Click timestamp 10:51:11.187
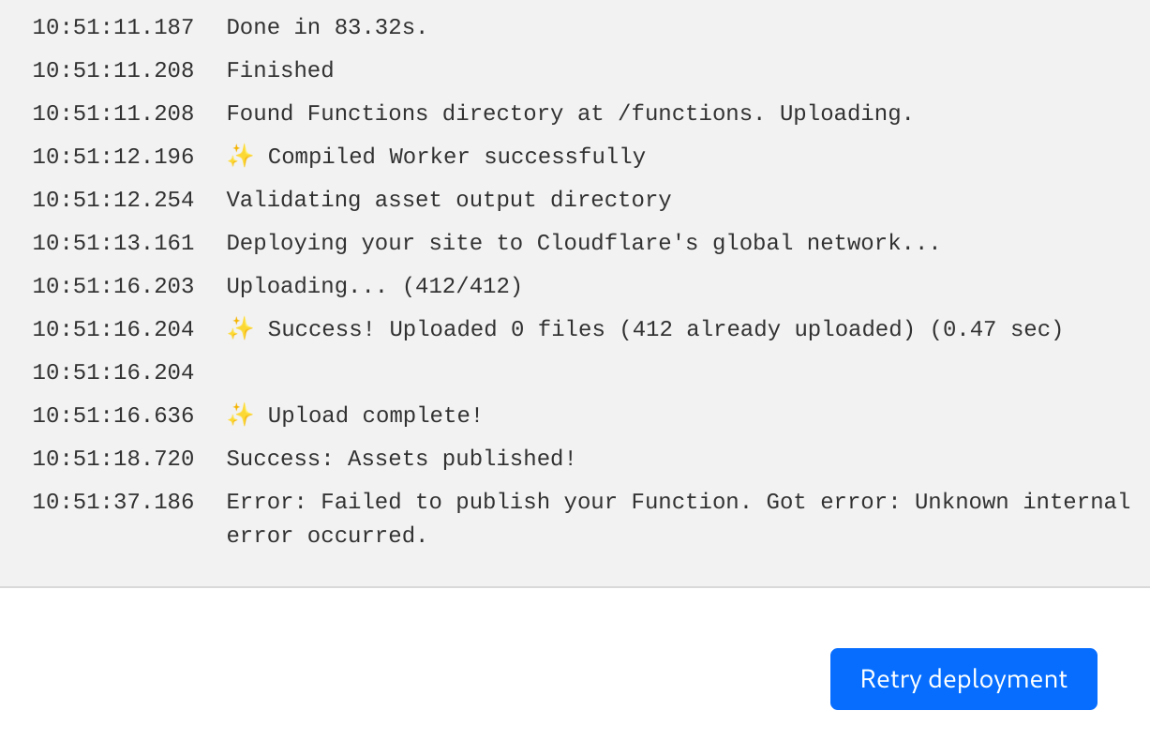1150x741 pixels. pos(113,28)
